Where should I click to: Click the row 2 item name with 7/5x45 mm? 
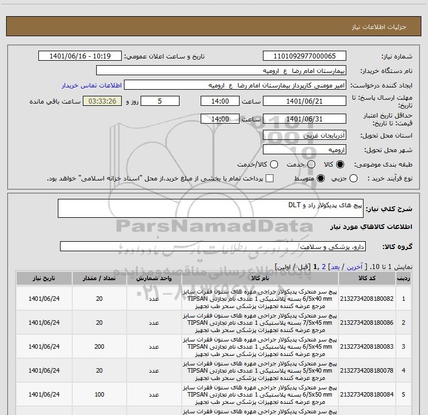(260, 323)
